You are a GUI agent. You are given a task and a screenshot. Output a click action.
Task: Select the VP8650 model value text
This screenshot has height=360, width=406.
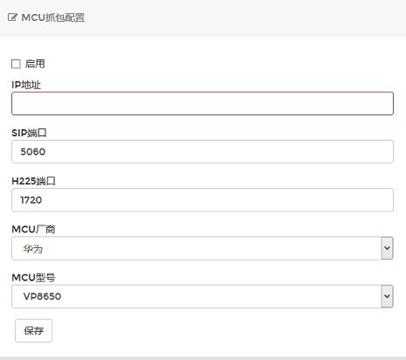[42, 296]
